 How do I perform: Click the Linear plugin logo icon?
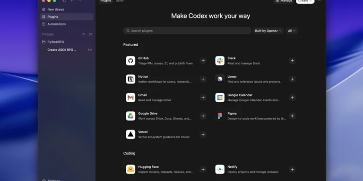[220, 79]
